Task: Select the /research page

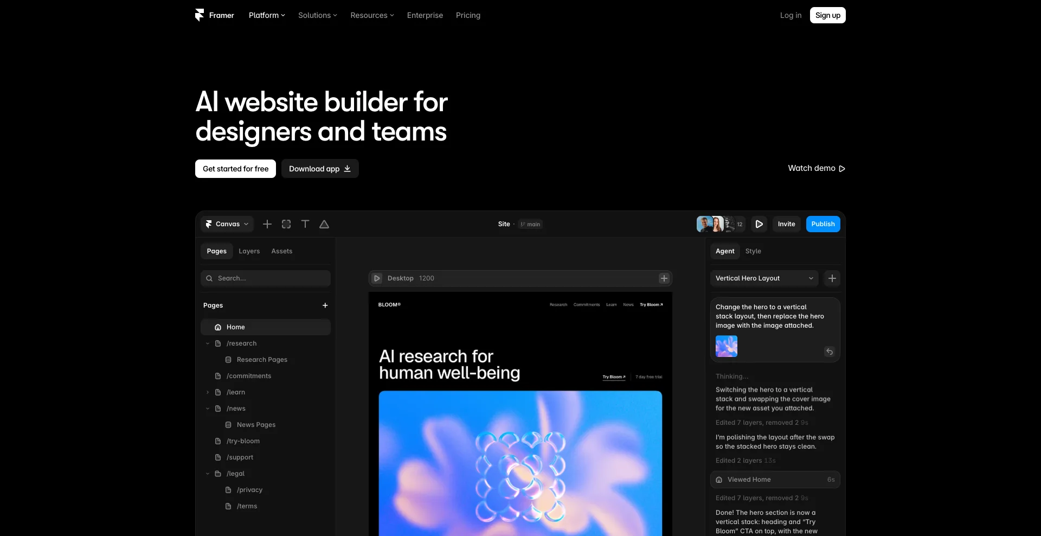Action: pos(241,343)
